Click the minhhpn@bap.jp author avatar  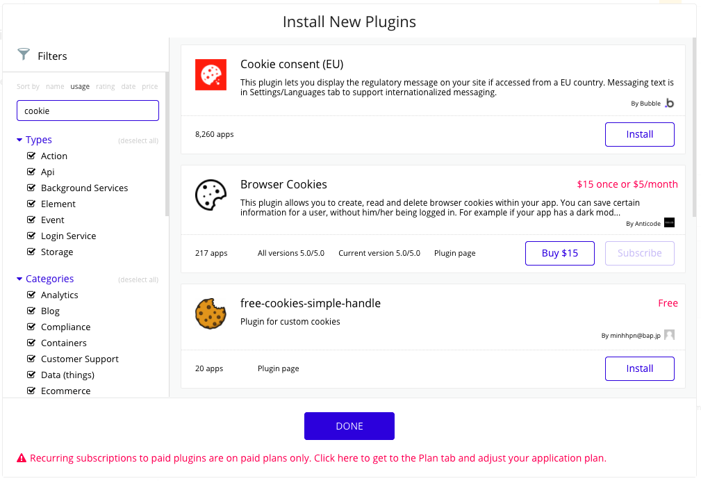pyautogui.click(x=669, y=335)
